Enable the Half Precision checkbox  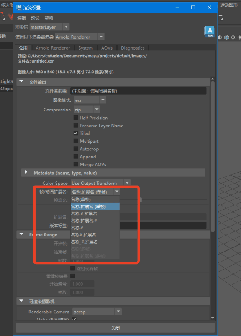click(x=76, y=118)
